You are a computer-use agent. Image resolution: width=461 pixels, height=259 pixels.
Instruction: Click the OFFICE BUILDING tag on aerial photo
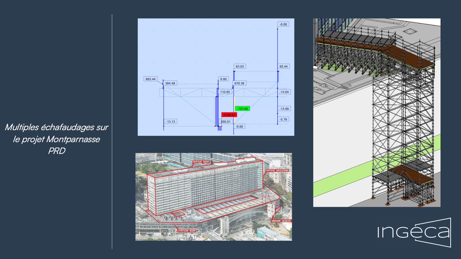coord(277,171)
